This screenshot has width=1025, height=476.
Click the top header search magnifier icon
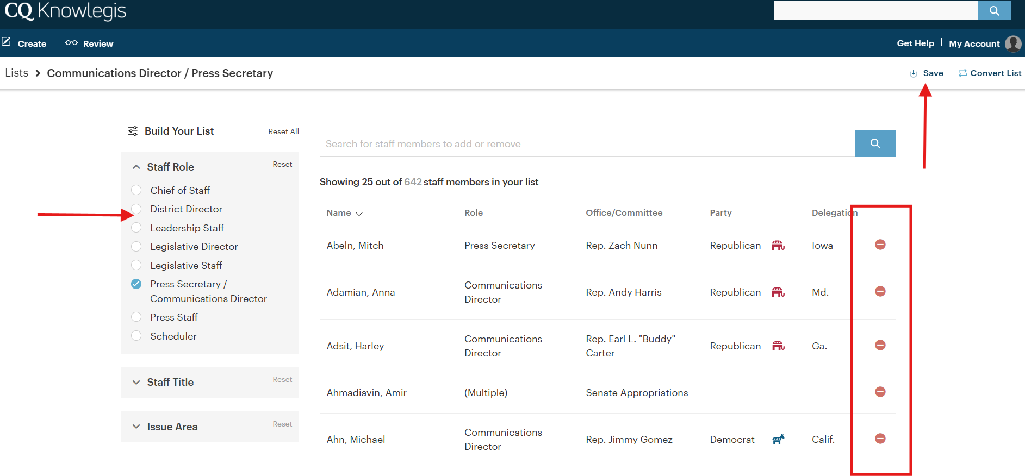[x=994, y=11]
